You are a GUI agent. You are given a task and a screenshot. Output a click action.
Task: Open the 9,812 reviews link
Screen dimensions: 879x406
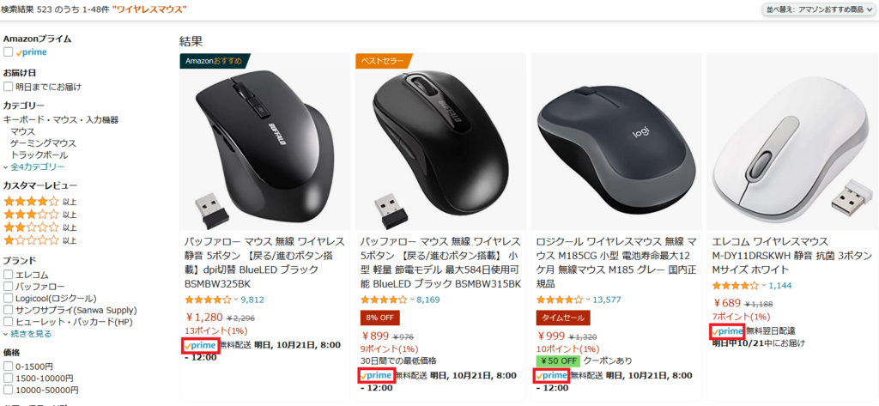pos(252,300)
